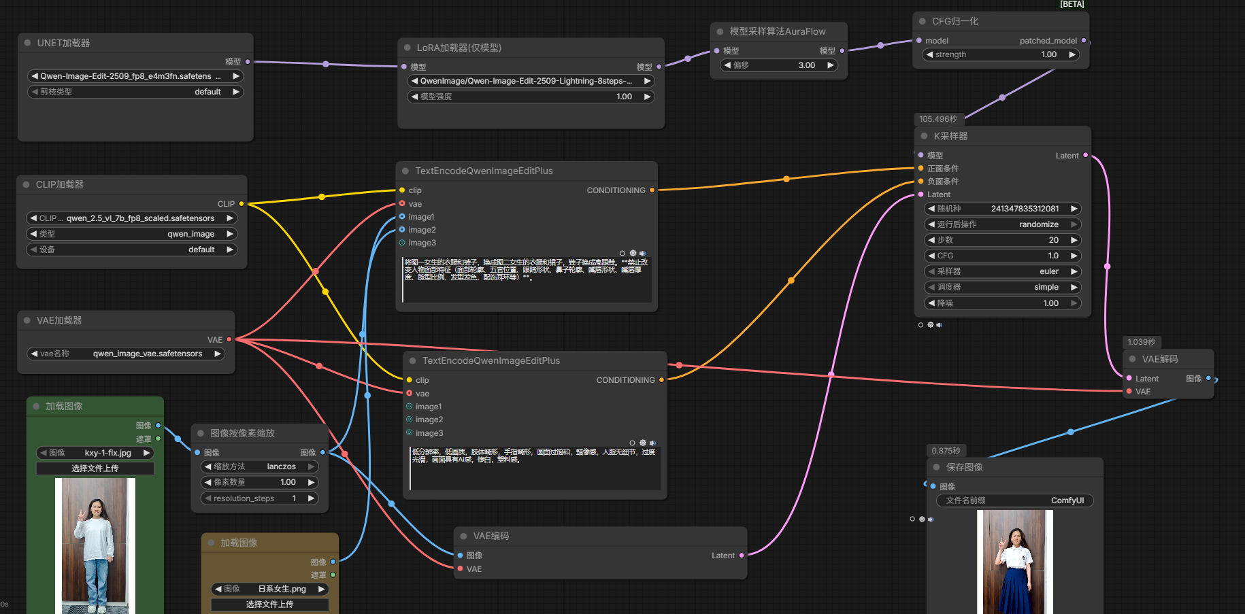Click the left arrow on the 模型强度 field

click(x=414, y=97)
